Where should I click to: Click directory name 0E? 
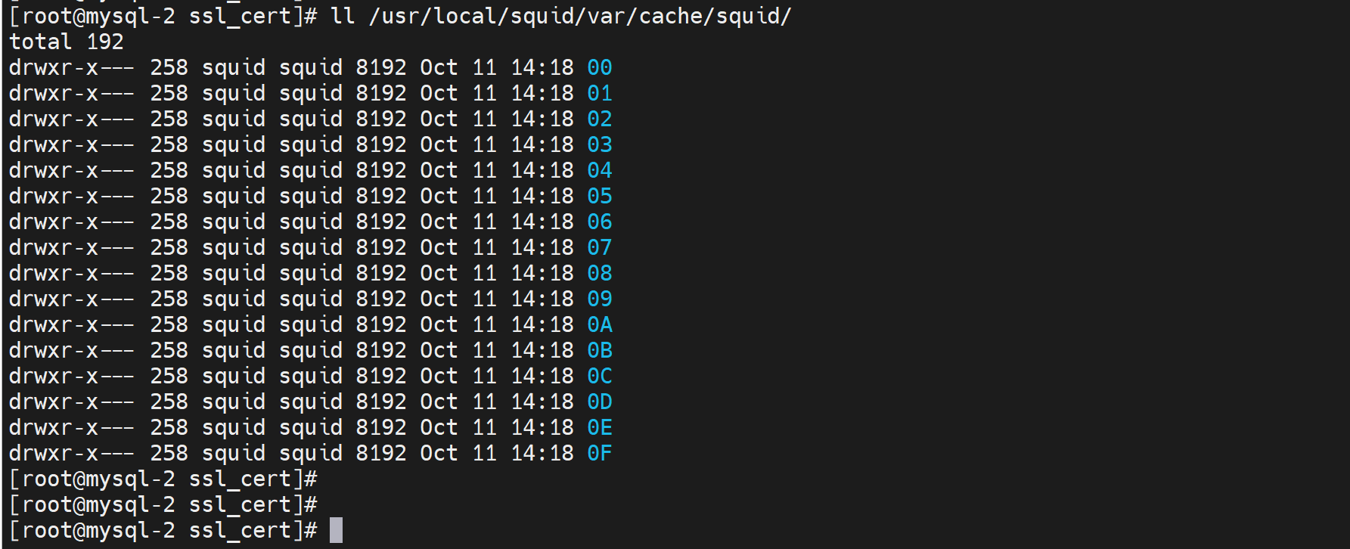pyautogui.click(x=599, y=428)
